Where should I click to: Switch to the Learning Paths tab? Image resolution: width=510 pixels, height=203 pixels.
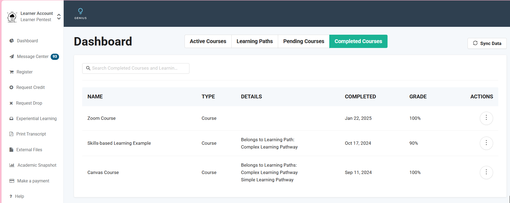coord(254,41)
